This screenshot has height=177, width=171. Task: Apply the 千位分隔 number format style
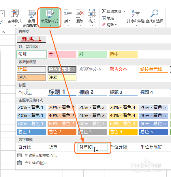point(119,147)
